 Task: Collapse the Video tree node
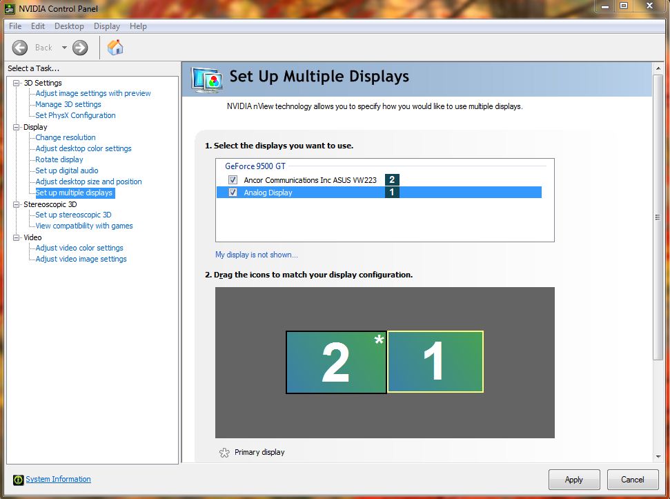coord(17,237)
